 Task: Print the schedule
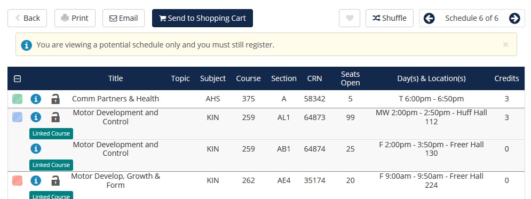(75, 18)
